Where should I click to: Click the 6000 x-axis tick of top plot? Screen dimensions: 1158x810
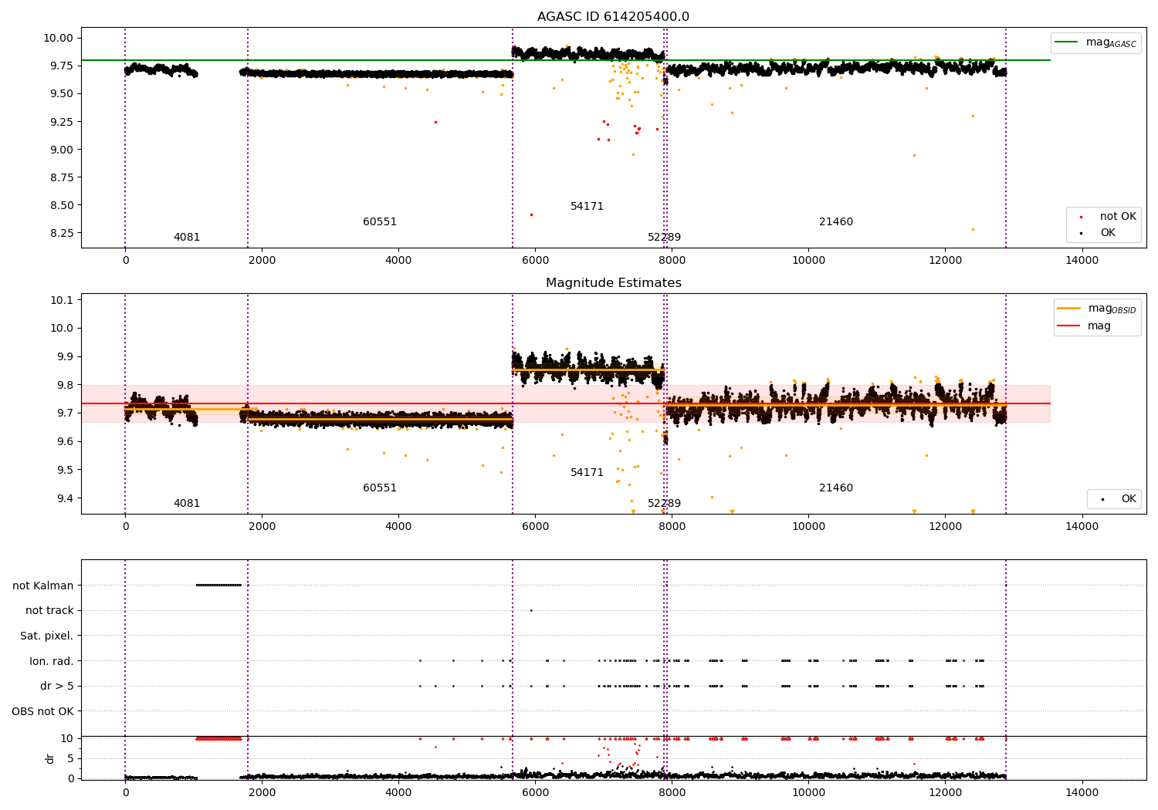point(535,261)
